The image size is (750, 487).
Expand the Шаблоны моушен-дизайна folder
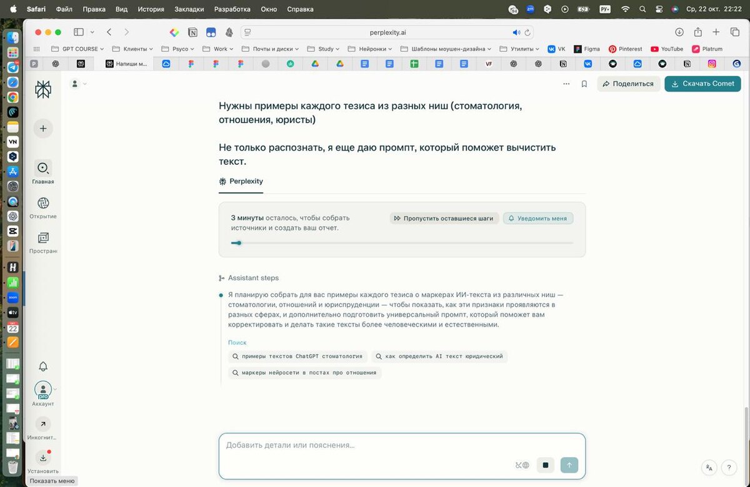[x=446, y=49]
